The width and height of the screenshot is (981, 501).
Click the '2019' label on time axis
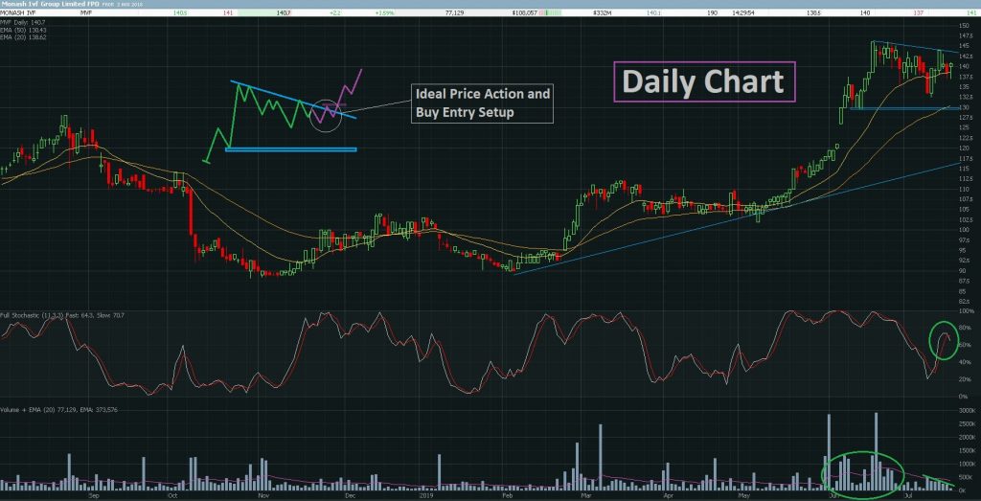[x=426, y=495]
